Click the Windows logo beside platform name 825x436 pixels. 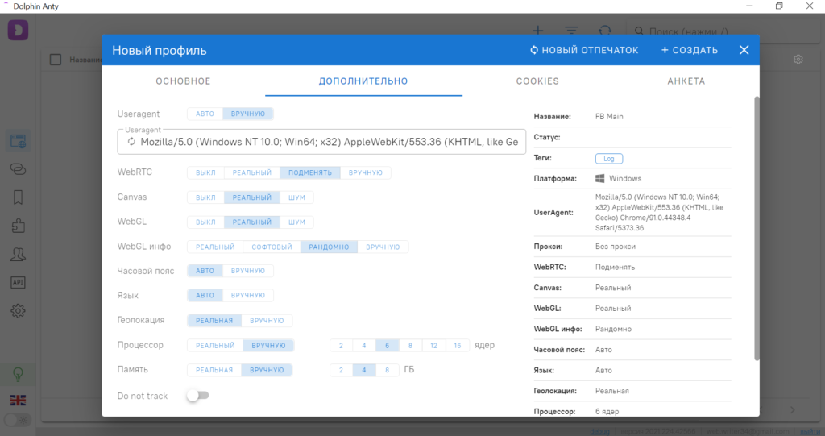tap(599, 178)
